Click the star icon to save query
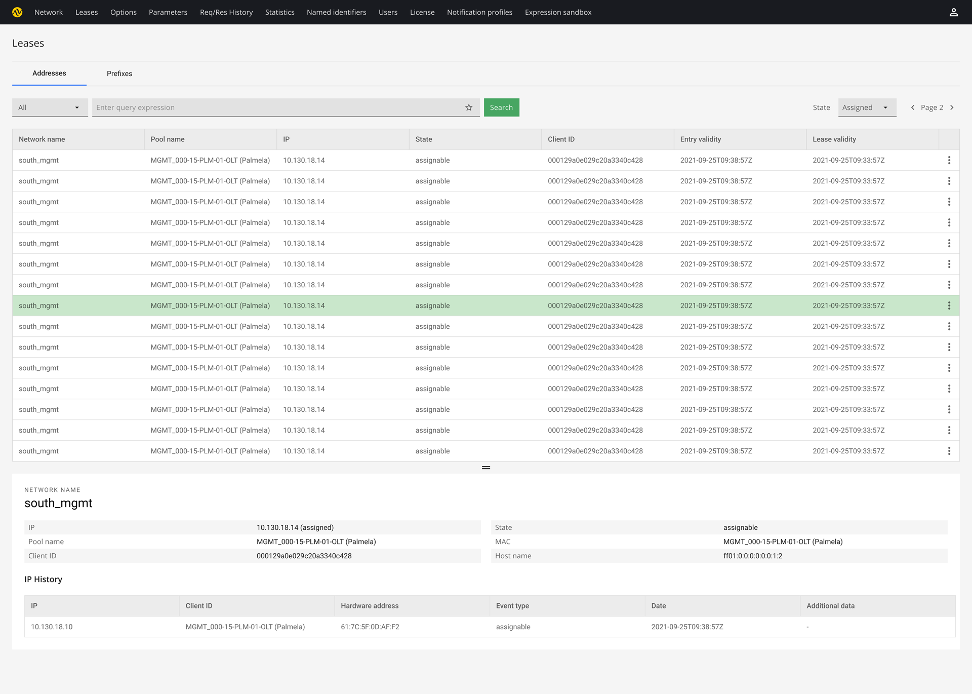972x694 pixels. [469, 107]
